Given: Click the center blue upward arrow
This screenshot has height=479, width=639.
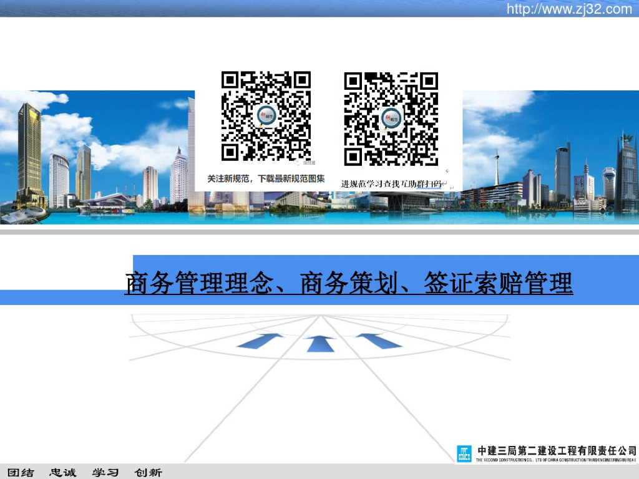Looking at the screenshot, I should pos(320,344).
